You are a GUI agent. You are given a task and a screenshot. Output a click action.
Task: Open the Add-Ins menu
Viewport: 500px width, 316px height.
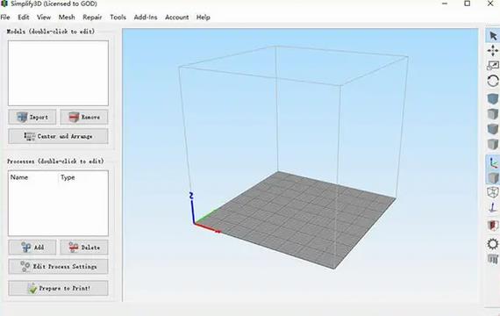coord(146,18)
